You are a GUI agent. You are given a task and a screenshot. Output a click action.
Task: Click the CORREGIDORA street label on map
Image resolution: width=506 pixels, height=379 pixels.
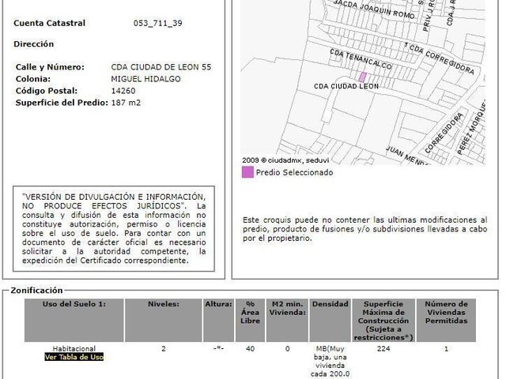pos(444,133)
